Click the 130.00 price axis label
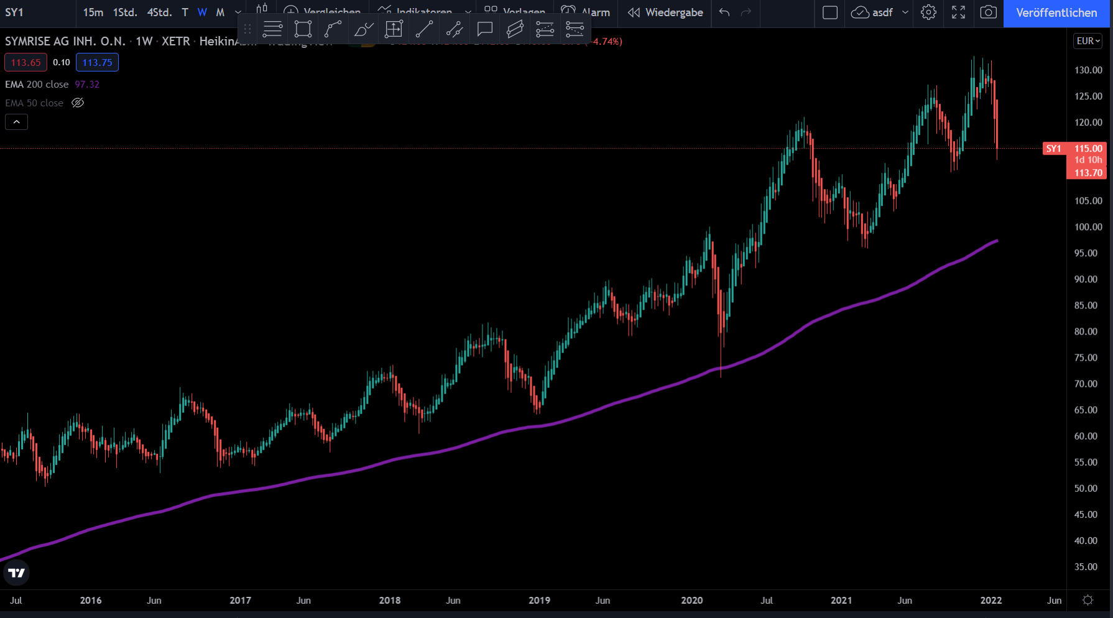The width and height of the screenshot is (1113, 618). tap(1088, 70)
